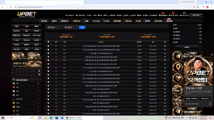Open 출석부 in the sidebar
The image size is (214, 120).
tap(37, 45)
